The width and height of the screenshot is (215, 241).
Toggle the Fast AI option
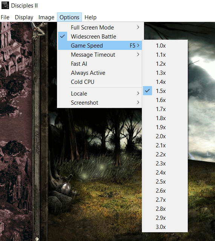100,63
